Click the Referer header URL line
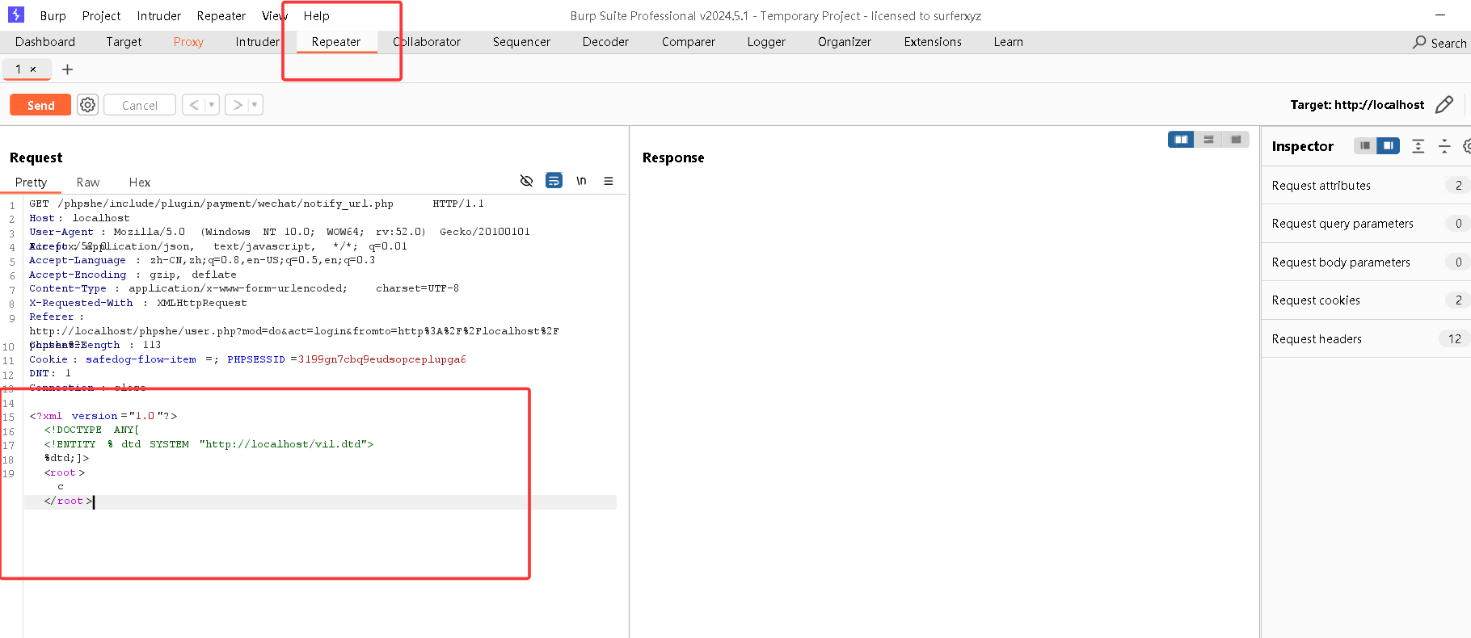 tap(294, 331)
